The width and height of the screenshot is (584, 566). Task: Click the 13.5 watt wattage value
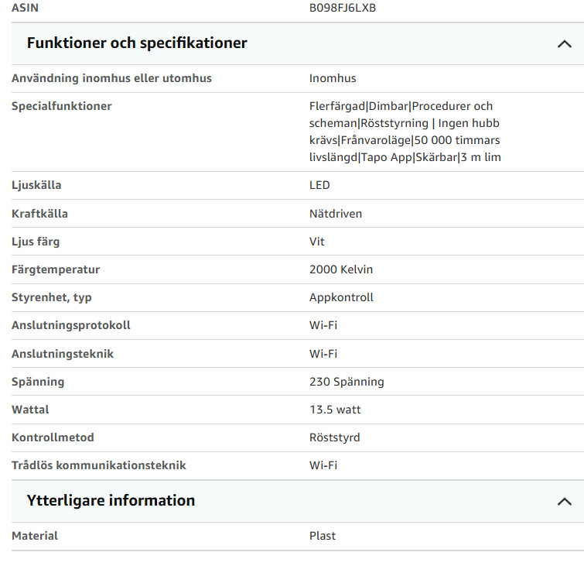coord(335,410)
